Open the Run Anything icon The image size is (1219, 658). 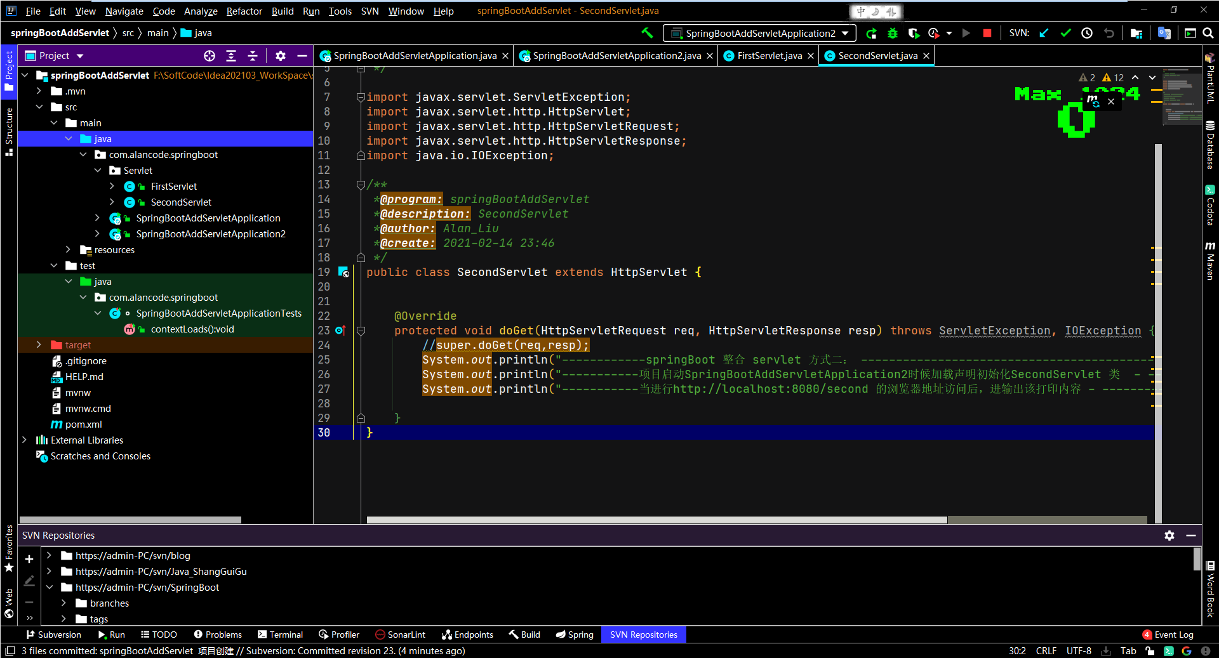(1190, 33)
